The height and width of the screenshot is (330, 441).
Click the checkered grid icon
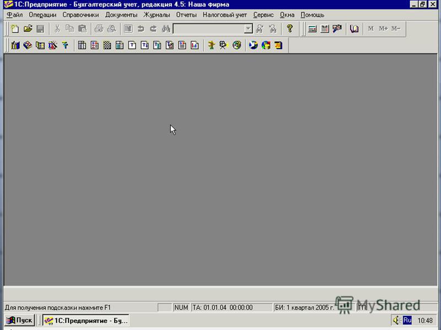coord(107,45)
